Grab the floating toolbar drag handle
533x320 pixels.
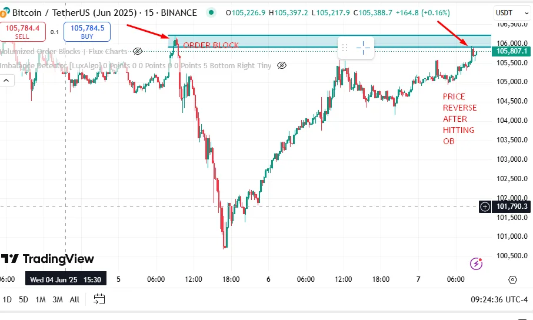point(345,47)
